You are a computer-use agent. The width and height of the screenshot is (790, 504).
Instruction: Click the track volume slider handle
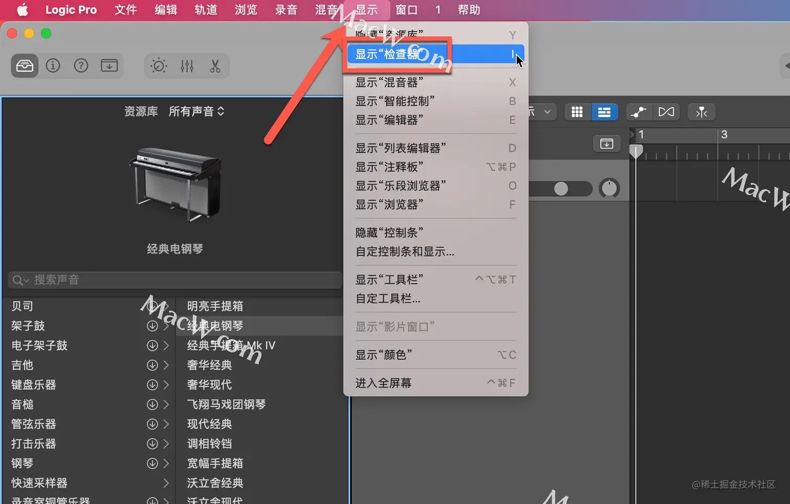[561, 189]
